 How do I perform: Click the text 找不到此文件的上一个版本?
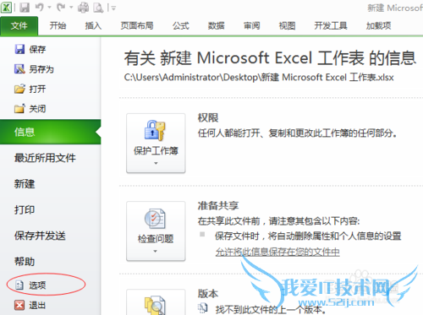click(271, 310)
